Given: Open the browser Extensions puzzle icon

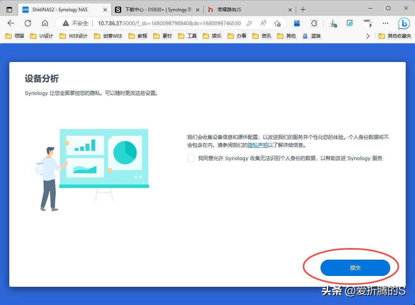Looking at the screenshot, I should pos(314,24).
